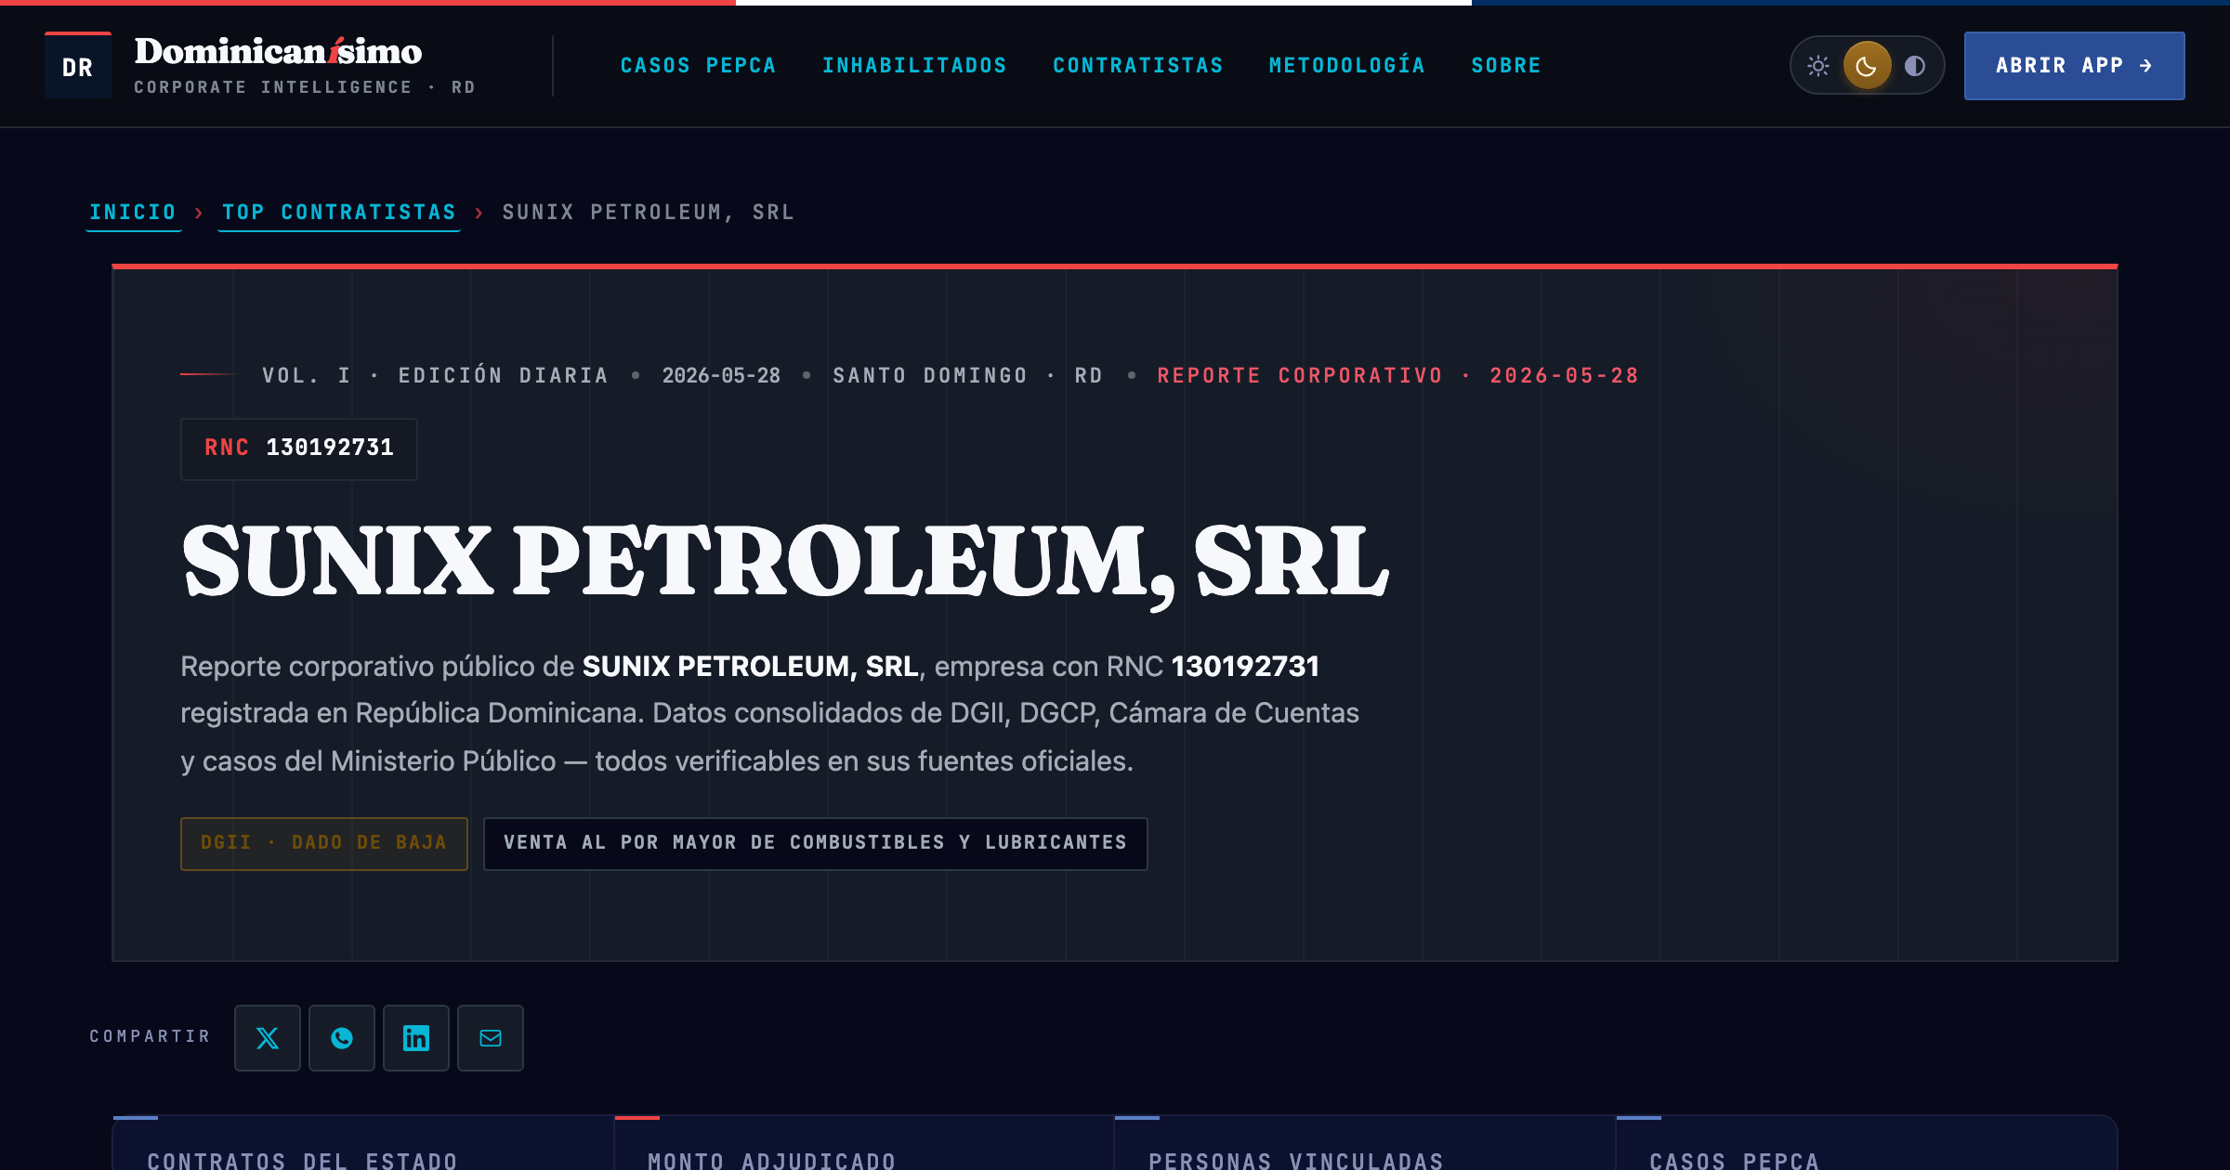Click the Vol. I · Edición Diaria text
Image resolution: width=2230 pixels, height=1170 pixels.
pyautogui.click(x=435, y=376)
